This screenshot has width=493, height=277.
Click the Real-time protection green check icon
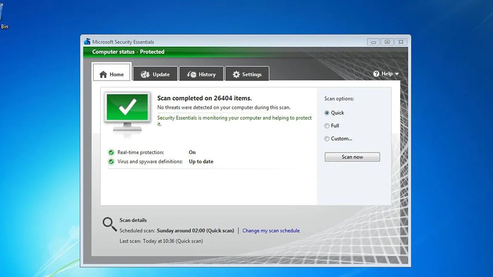111,152
